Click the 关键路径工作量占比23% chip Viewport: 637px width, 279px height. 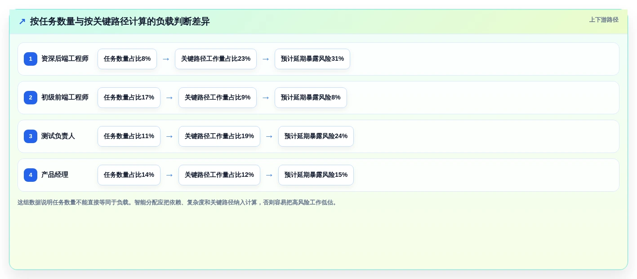pyautogui.click(x=216, y=59)
